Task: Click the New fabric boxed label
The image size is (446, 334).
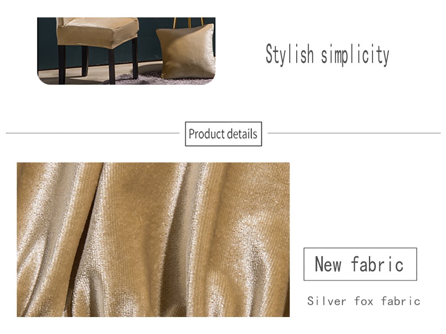Action: coord(360,264)
